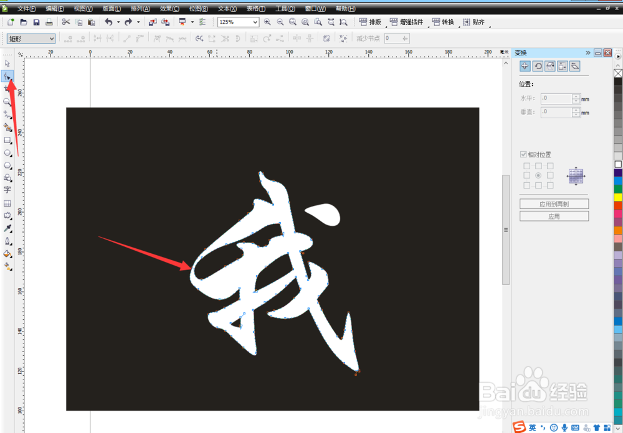Image resolution: width=623 pixels, height=433 pixels.
Task: Zoom out with magnifier minus icon
Action: [280, 22]
